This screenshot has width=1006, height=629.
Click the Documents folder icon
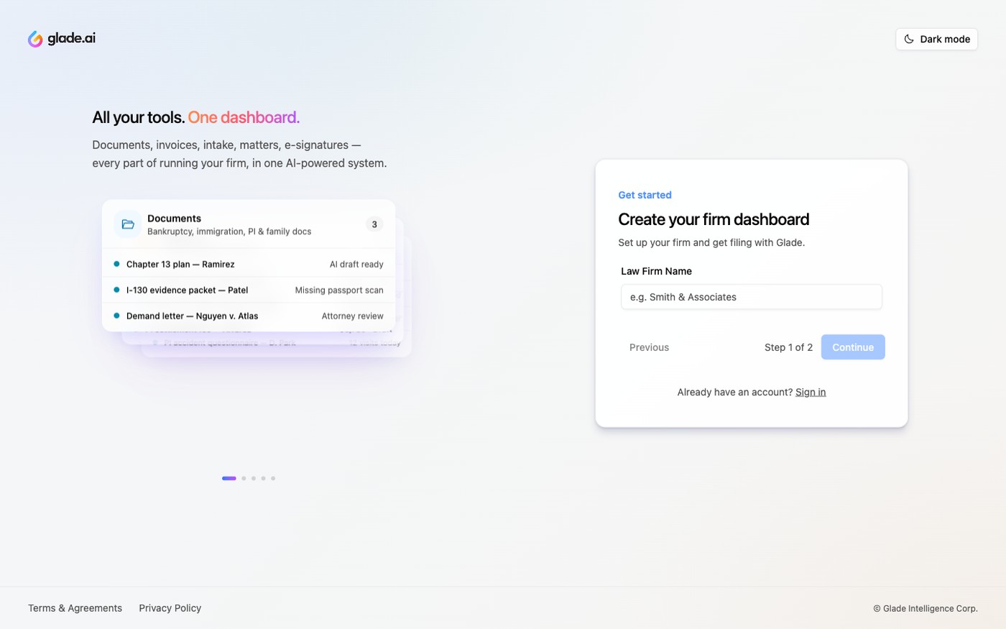pos(128,224)
